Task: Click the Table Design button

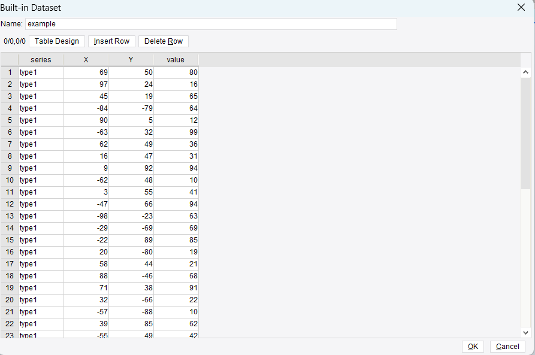Action: [x=57, y=41]
